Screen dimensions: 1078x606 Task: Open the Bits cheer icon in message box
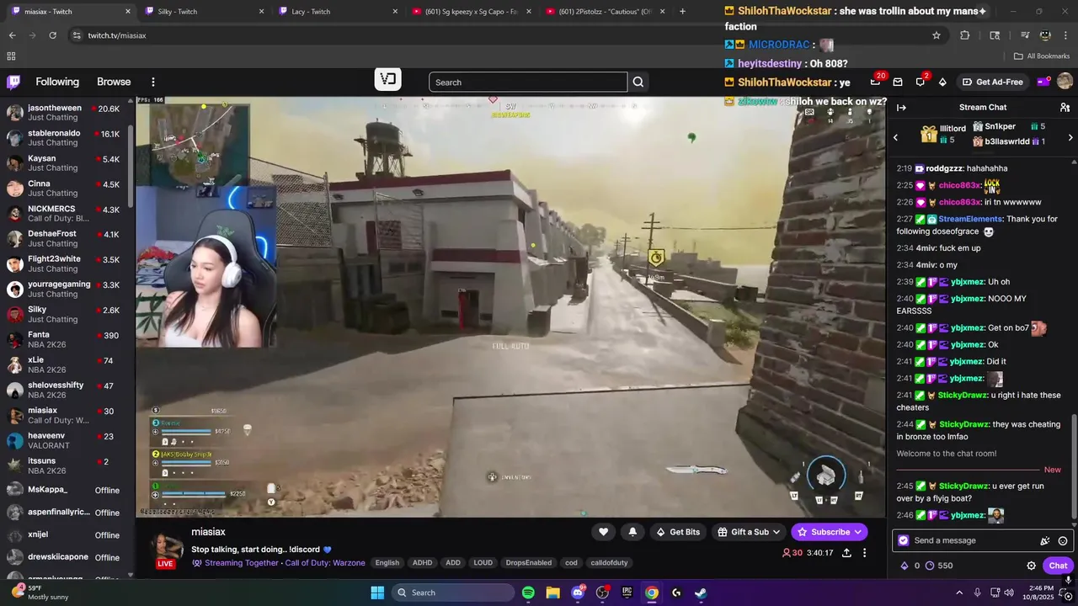coord(1045,540)
